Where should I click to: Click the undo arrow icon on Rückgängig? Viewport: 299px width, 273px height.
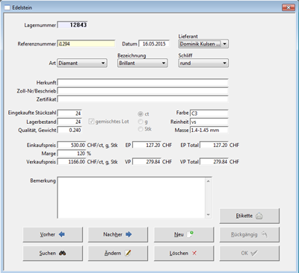pyautogui.click(x=264, y=234)
